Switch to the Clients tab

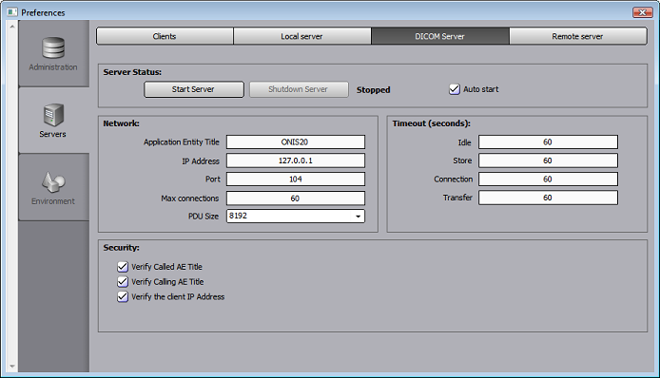tap(165, 36)
